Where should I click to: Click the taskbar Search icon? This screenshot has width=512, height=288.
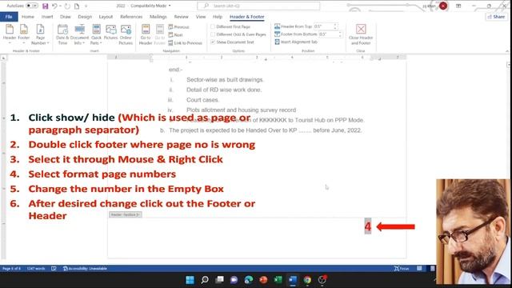coord(205,280)
